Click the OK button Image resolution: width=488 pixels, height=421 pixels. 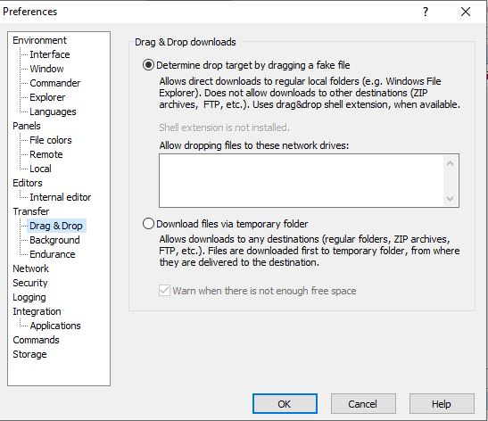(x=285, y=404)
